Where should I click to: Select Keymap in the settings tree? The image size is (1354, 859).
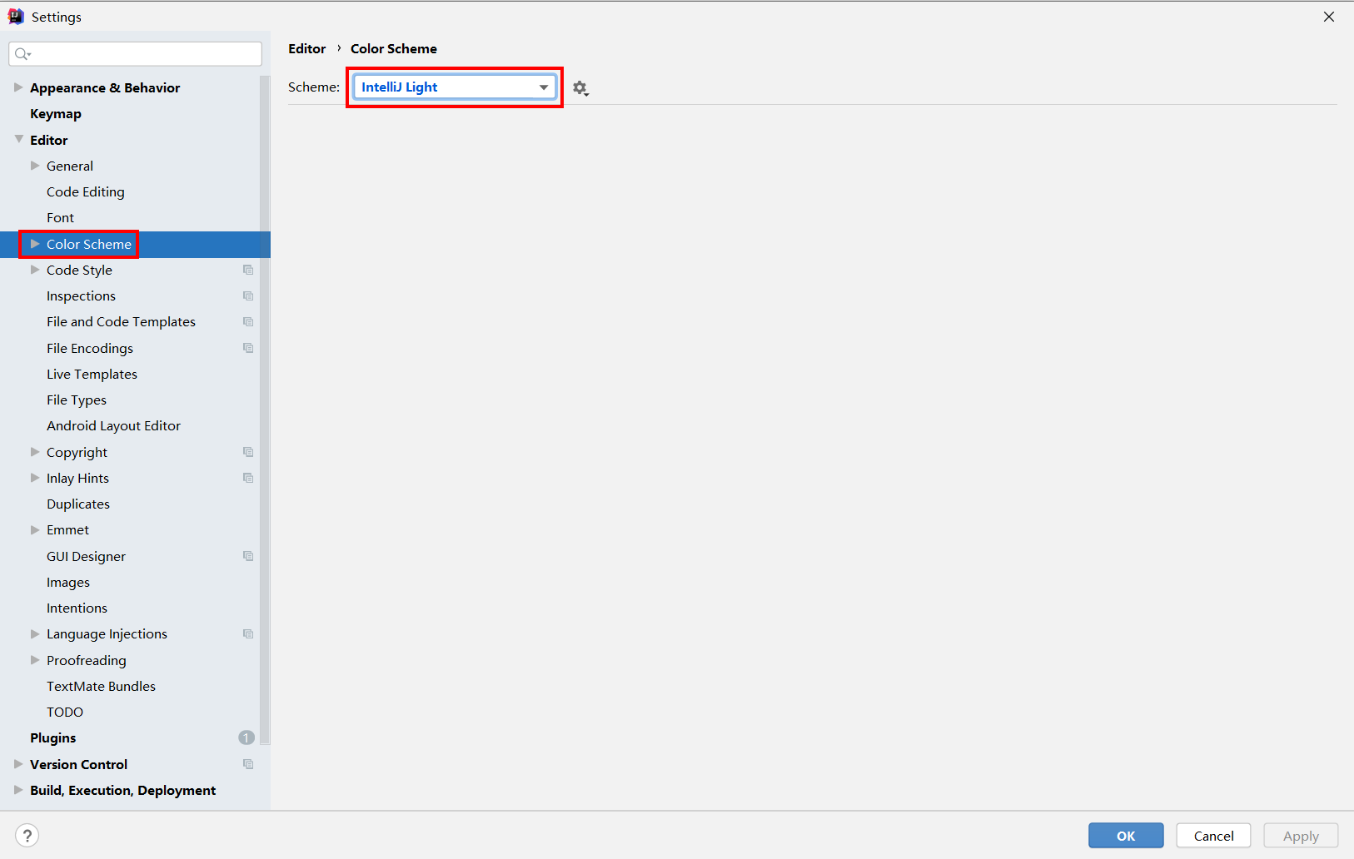coord(56,114)
